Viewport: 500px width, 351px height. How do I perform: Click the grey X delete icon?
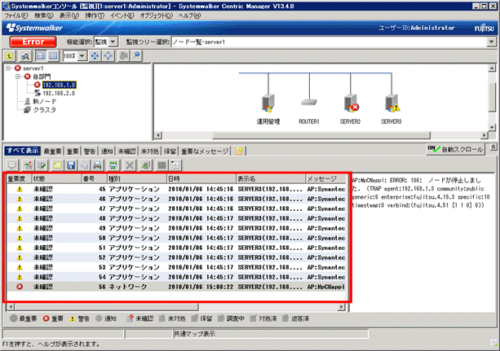point(130,165)
